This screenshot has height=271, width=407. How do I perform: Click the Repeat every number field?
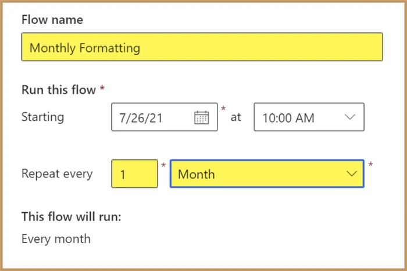[134, 174]
